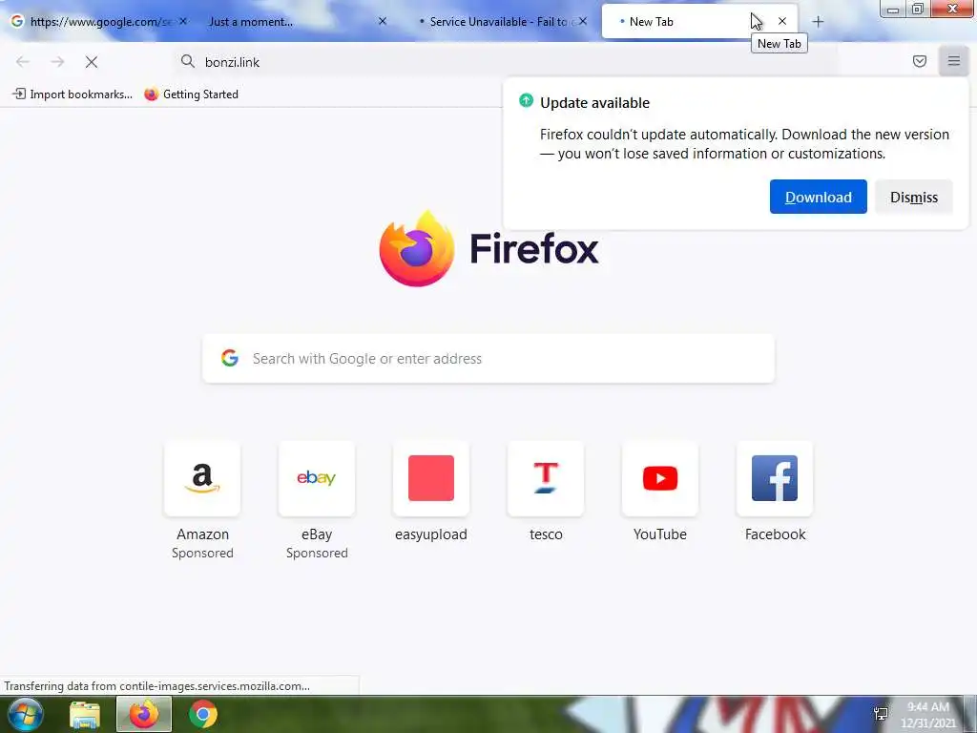
Task: Close the Service Unavailable tab
Action: pos(583,21)
